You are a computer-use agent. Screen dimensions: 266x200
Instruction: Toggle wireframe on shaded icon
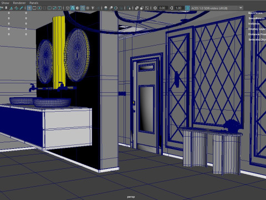click(x=83, y=8)
